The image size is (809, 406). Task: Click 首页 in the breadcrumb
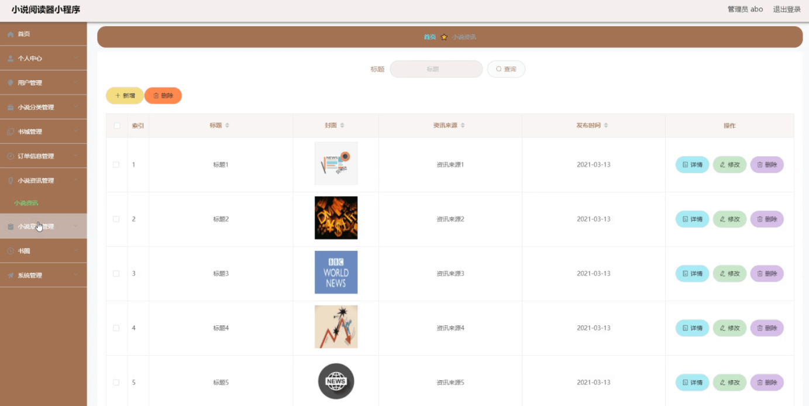click(429, 36)
